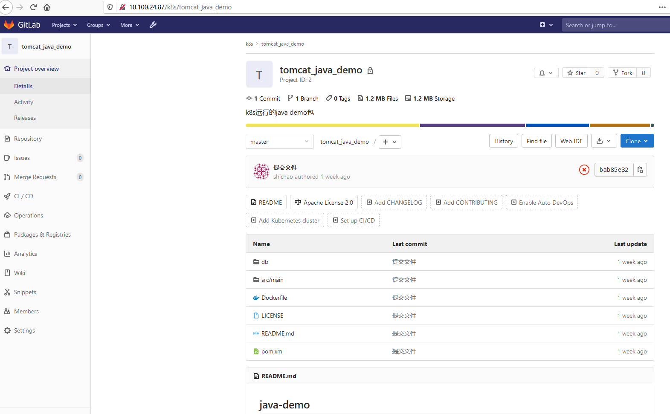The image size is (670, 414).
Task: Click the insecure connection lock icon
Action: [x=122, y=7]
